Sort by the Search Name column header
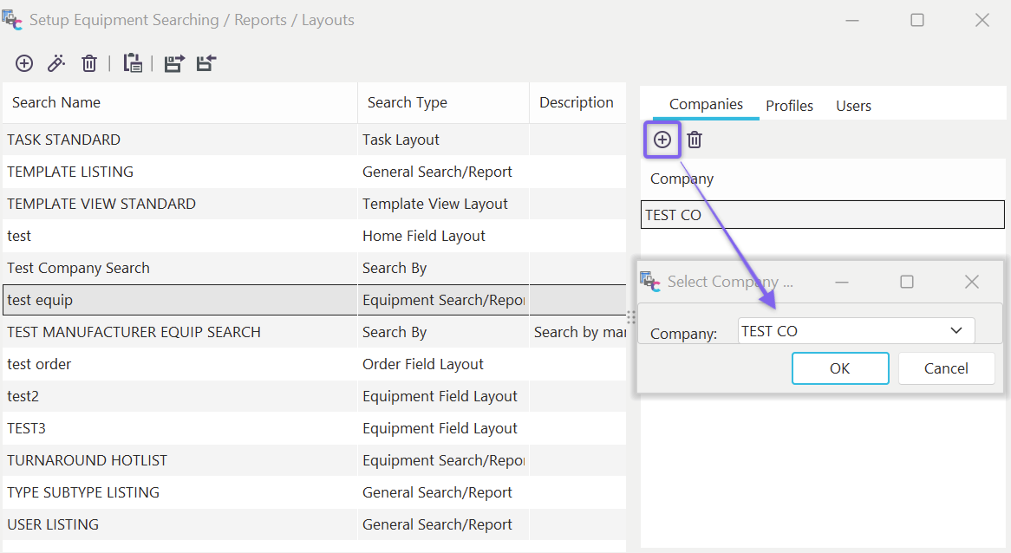The image size is (1011, 553). point(56,102)
